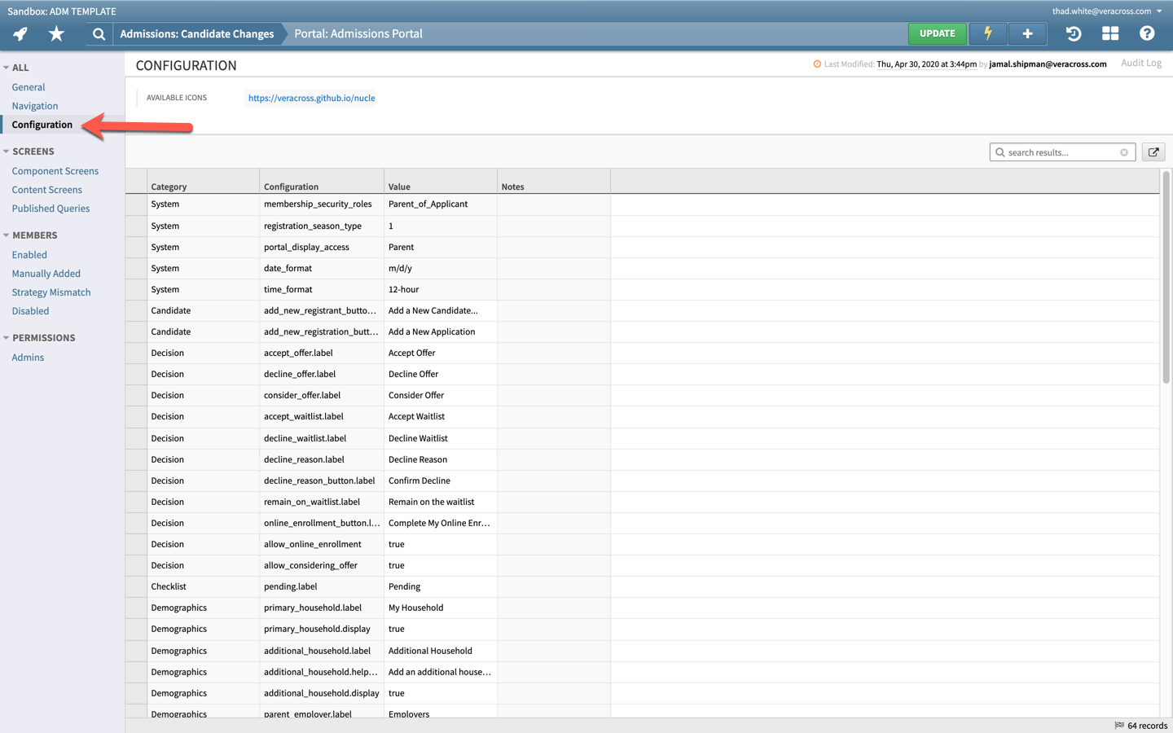Clear the search results field
This screenshot has width=1173, height=733.
1124,152
